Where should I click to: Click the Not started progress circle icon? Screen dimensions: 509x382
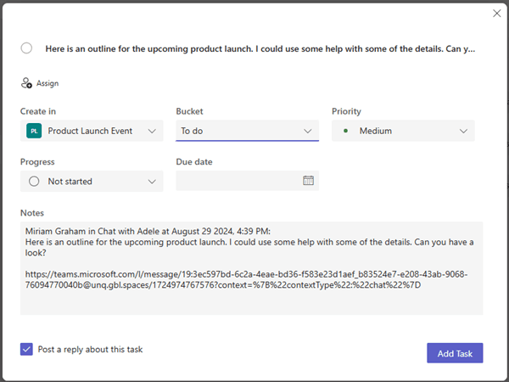[34, 182]
